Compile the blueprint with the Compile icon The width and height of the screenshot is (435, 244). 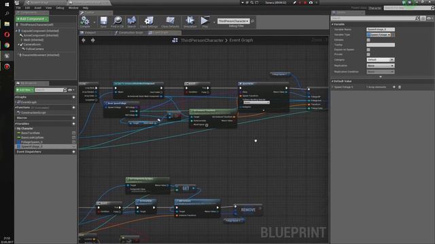(85, 21)
